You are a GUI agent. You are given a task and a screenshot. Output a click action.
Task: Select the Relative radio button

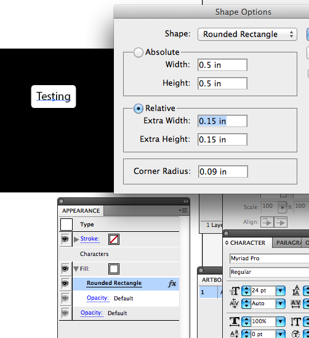tap(138, 109)
